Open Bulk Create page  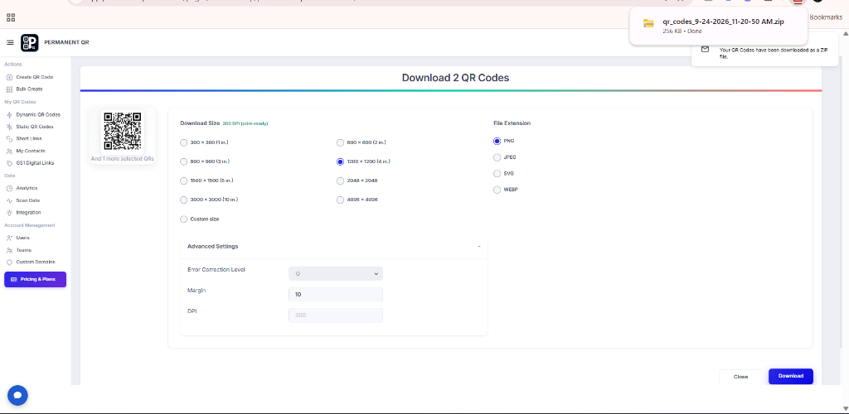(29, 89)
